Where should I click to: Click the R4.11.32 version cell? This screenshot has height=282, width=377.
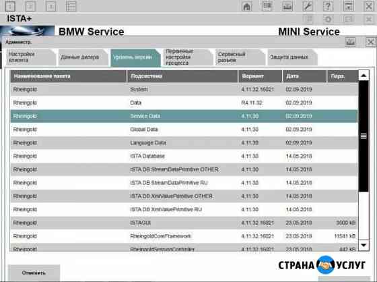(252, 103)
